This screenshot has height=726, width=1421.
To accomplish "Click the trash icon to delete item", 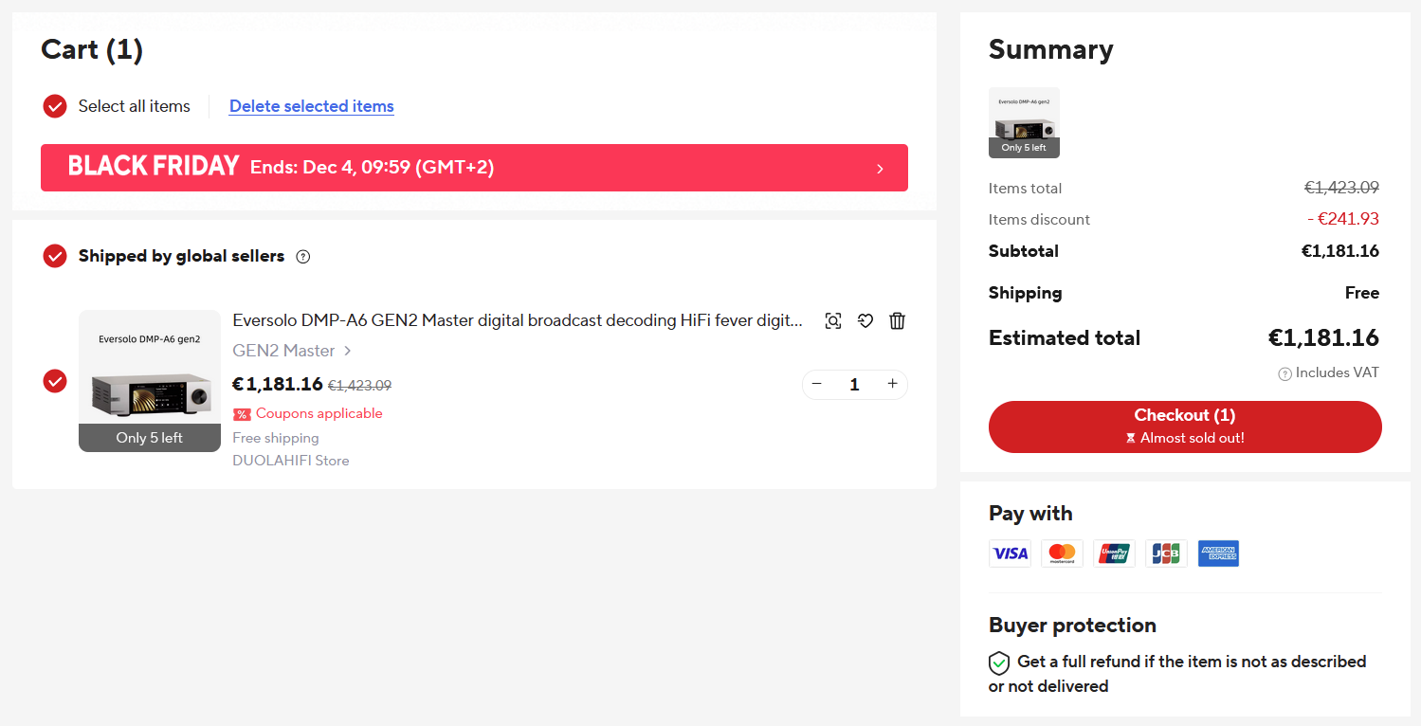I will tap(898, 321).
